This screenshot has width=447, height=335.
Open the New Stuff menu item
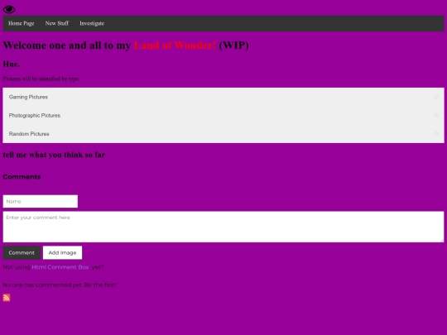coord(57,23)
